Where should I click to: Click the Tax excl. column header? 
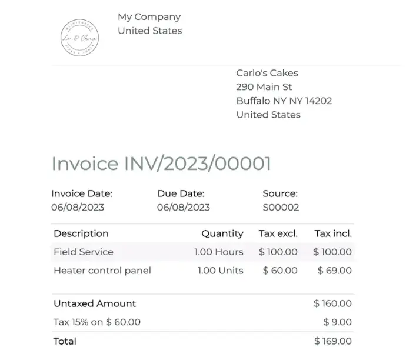click(x=278, y=233)
